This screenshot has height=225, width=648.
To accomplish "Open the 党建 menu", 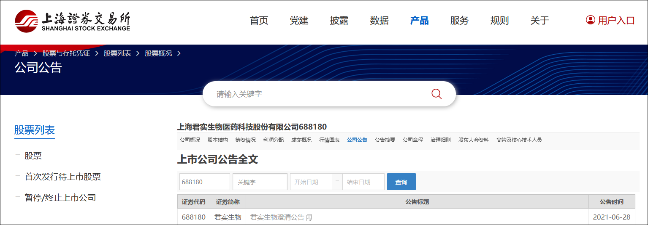I will 299,21.
